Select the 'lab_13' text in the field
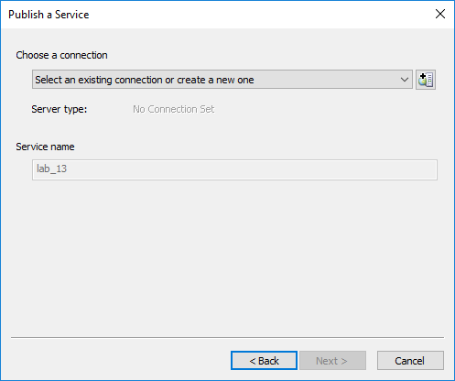 coord(51,169)
